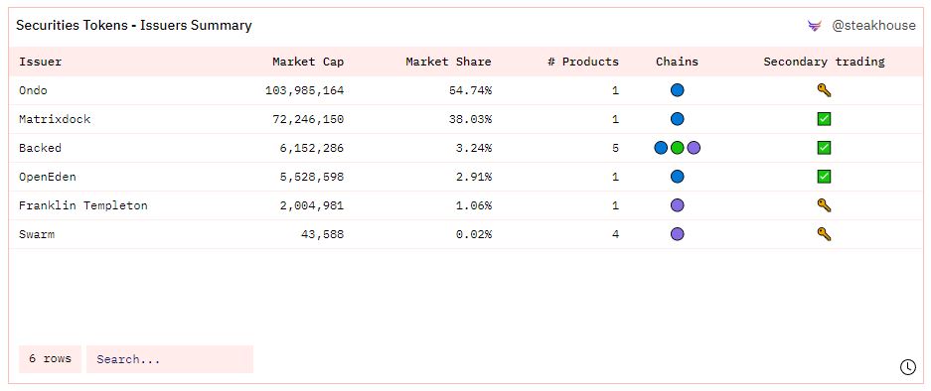The height and width of the screenshot is (391, 931).
Task: Select the Matrixdock issuer cell
Action: pyautogui.click(x=55, y=119)
